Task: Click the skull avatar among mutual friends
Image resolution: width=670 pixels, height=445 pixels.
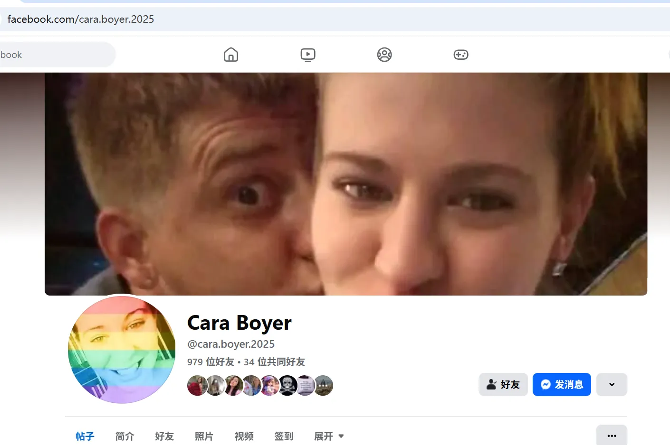Action: pyautogui.click(x=287, y=385)
